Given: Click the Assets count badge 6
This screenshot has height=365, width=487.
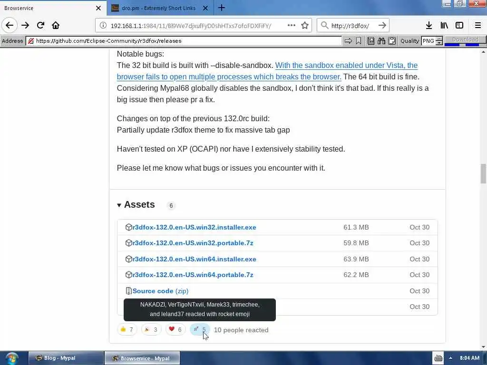Looking at the screenshot, I should pos(171,205).
